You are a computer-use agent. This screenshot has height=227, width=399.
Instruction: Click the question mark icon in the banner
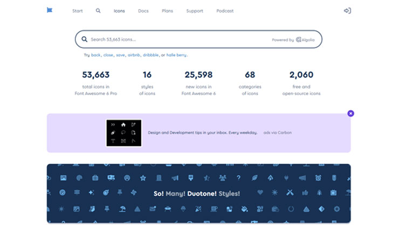(238, 178)
